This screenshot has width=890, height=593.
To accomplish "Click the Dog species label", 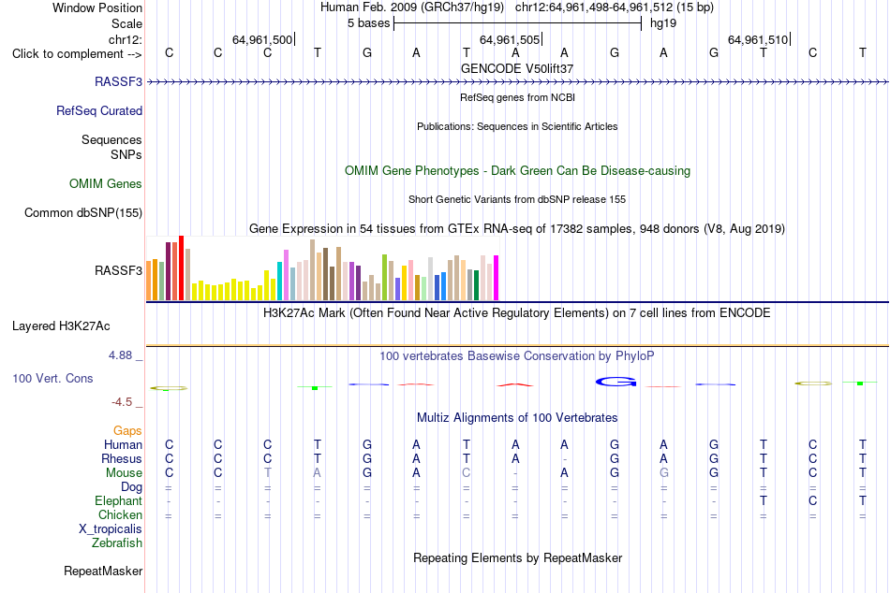I will [132, 487].
